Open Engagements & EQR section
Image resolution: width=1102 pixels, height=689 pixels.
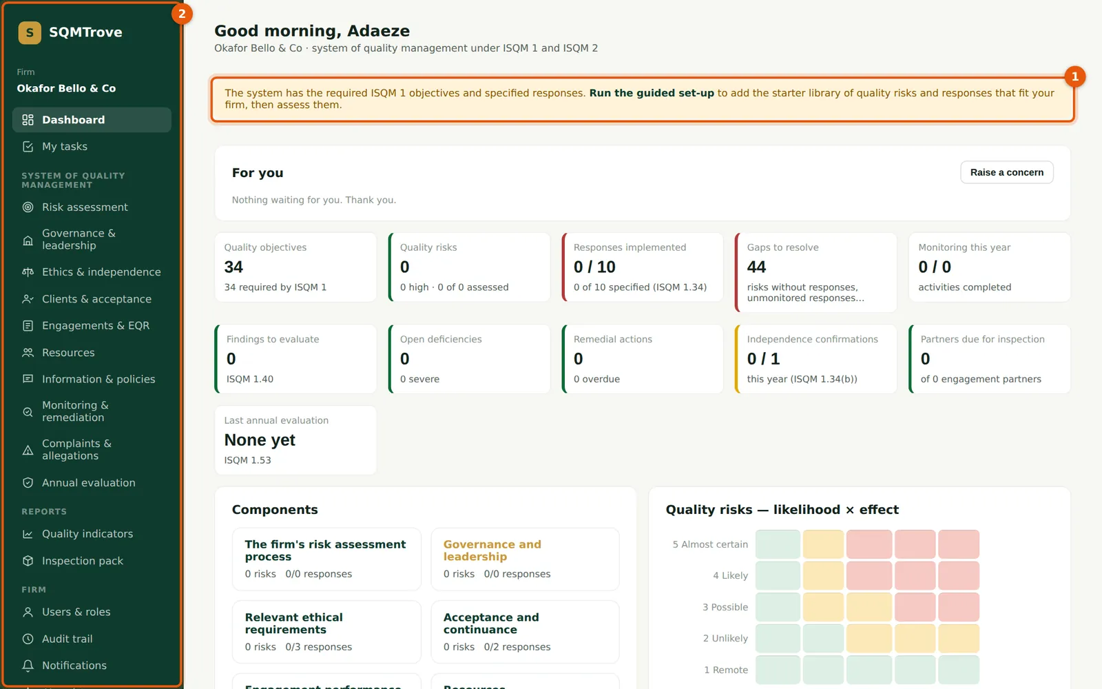click(92, 326)
